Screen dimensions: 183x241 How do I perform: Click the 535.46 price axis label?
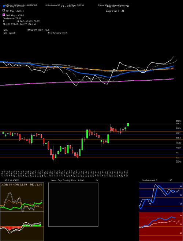click(x=178, y=138)
